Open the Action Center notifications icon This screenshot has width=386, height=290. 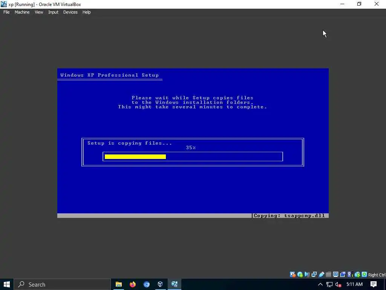(374, 284)
